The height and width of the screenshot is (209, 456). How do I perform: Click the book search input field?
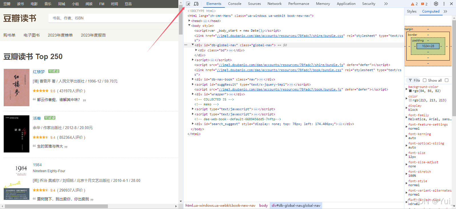pos(114,18)
